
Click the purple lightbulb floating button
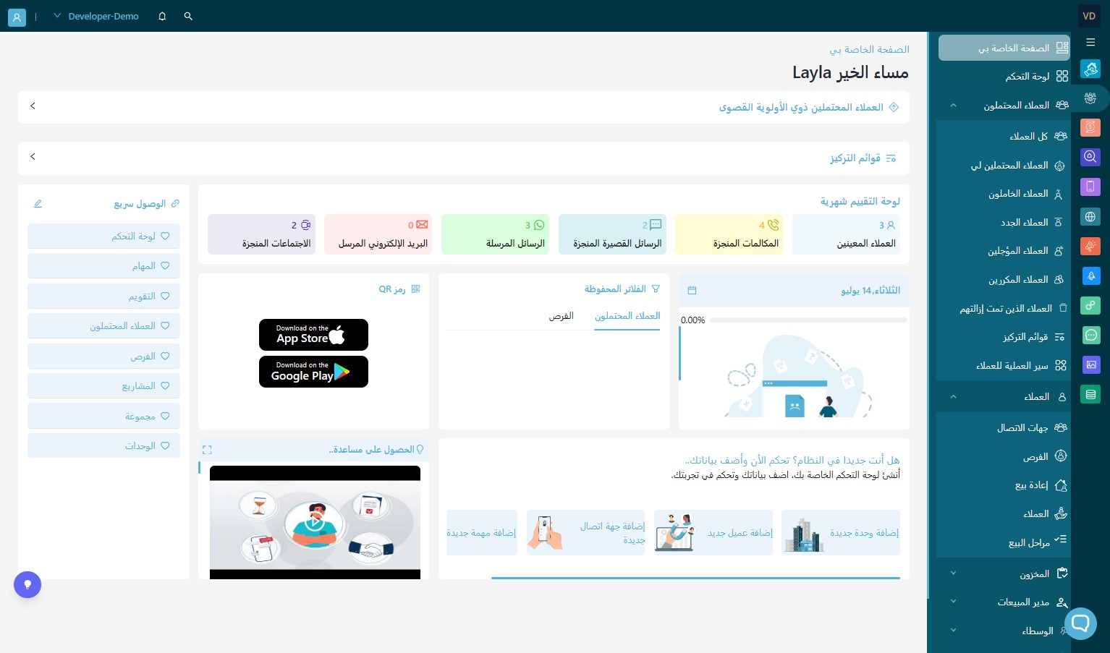coord(27,584)
